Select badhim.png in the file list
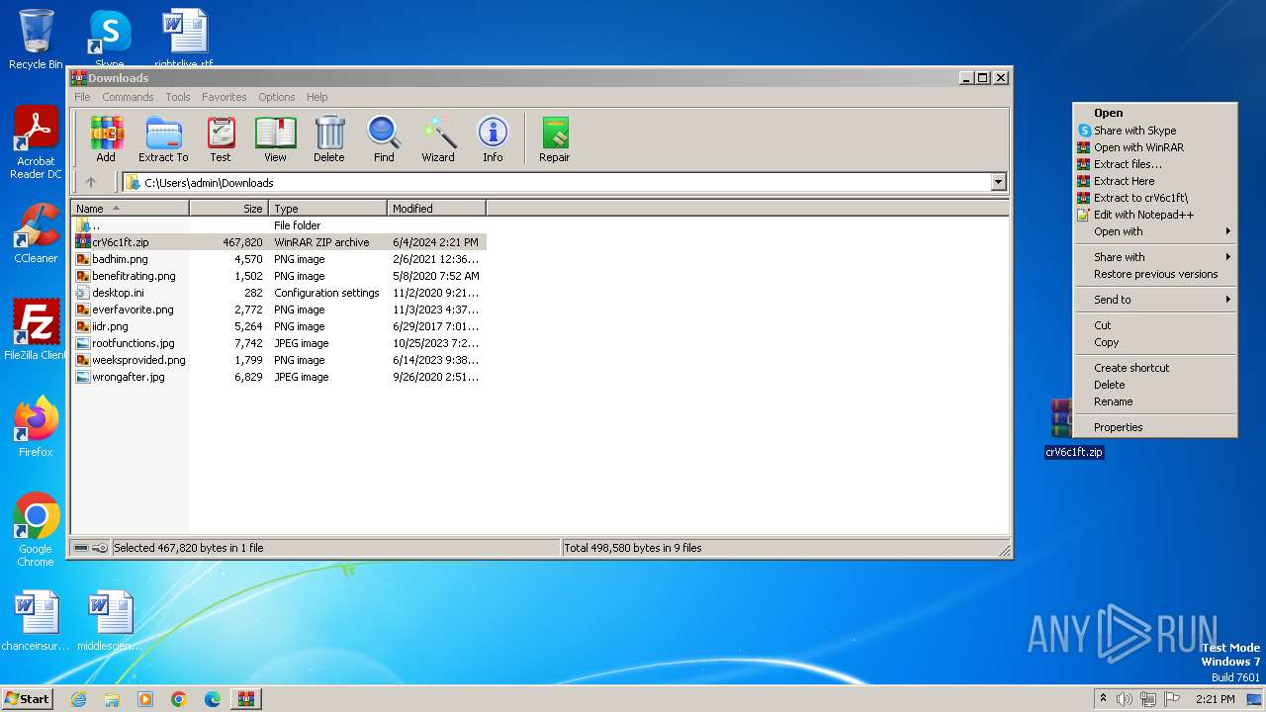This screenshot has height=712, width=1266. point(278,259)
